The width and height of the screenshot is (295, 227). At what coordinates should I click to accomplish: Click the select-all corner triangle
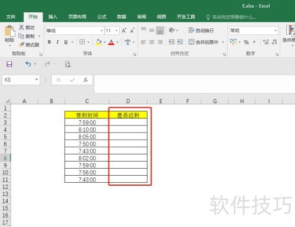point(7,101)
